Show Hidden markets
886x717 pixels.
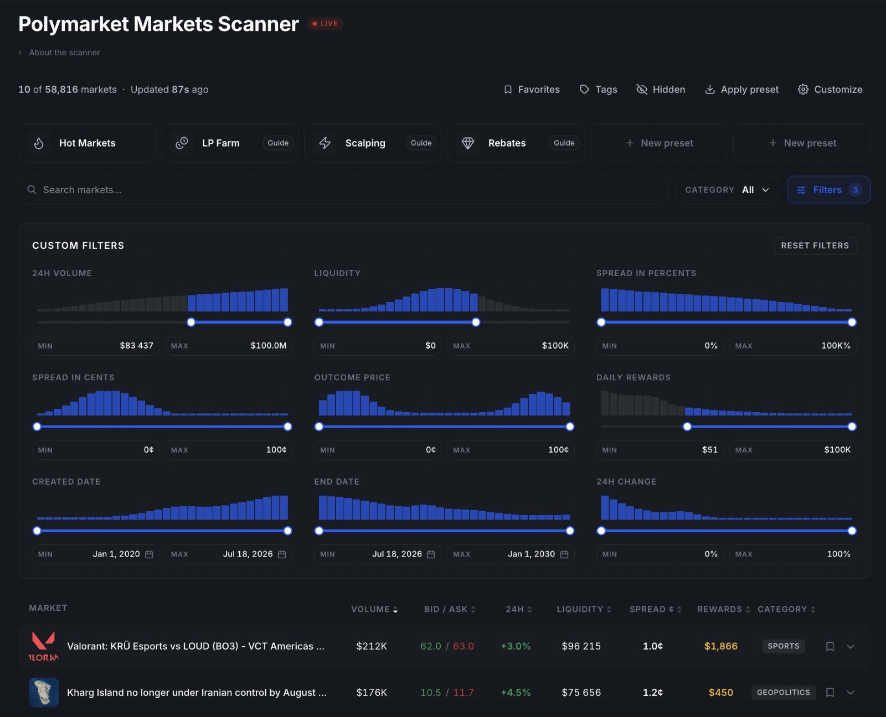661,89
